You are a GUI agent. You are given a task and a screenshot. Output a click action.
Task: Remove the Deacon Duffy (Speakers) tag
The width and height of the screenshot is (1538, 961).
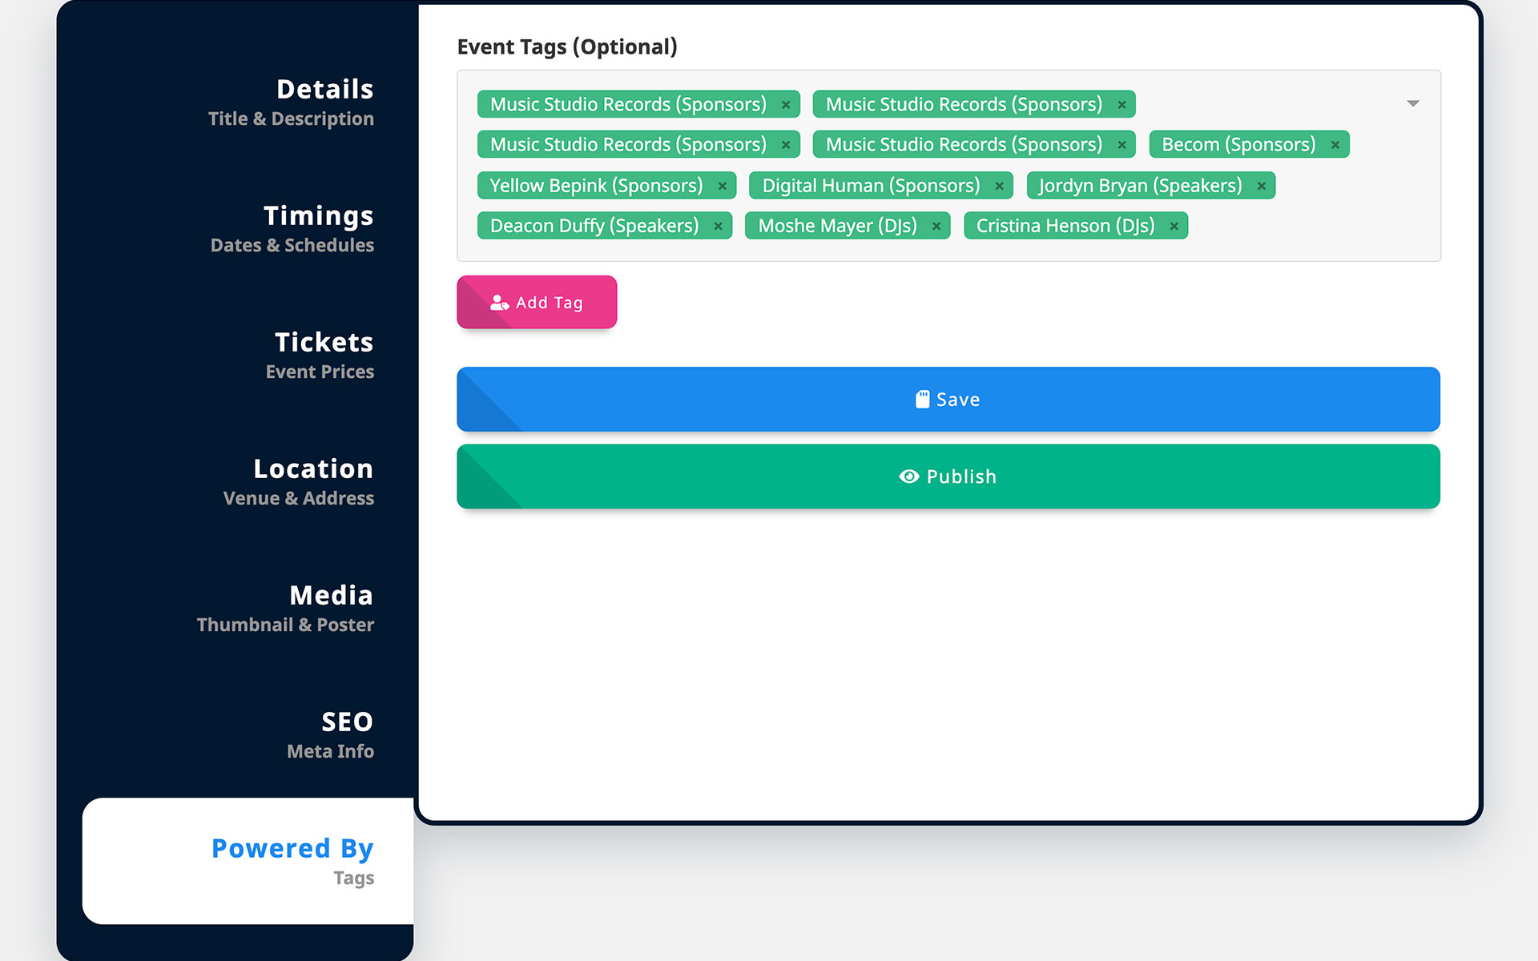pos(718,227)
